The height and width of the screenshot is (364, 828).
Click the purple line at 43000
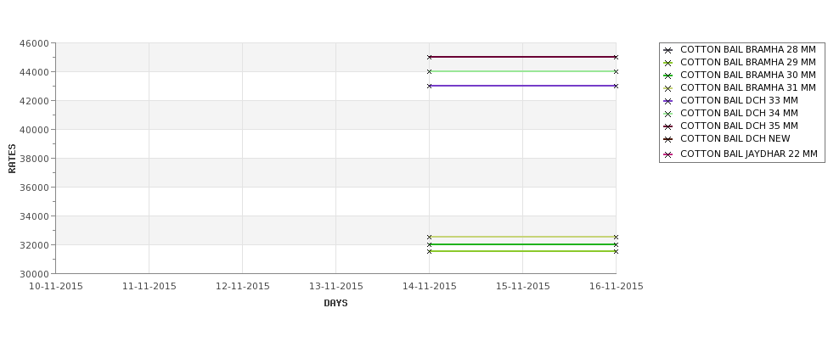[x=523, y=86]
